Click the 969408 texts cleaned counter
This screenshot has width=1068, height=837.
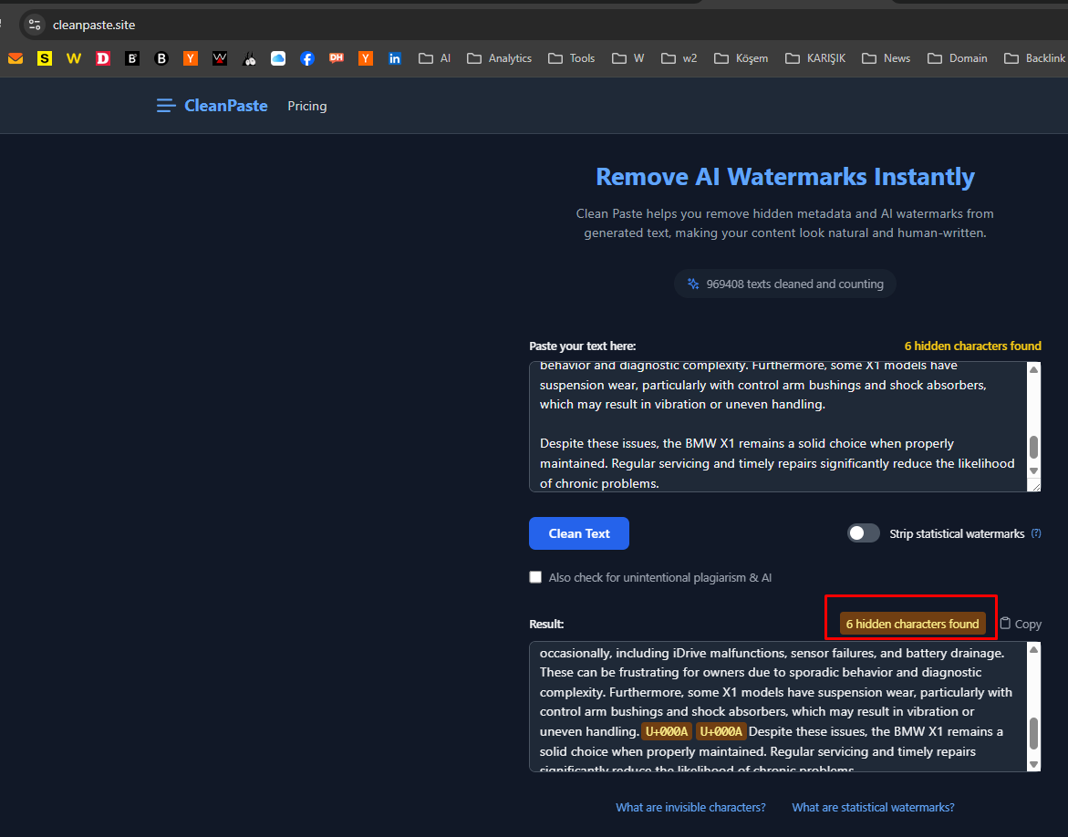pos(784,284)
